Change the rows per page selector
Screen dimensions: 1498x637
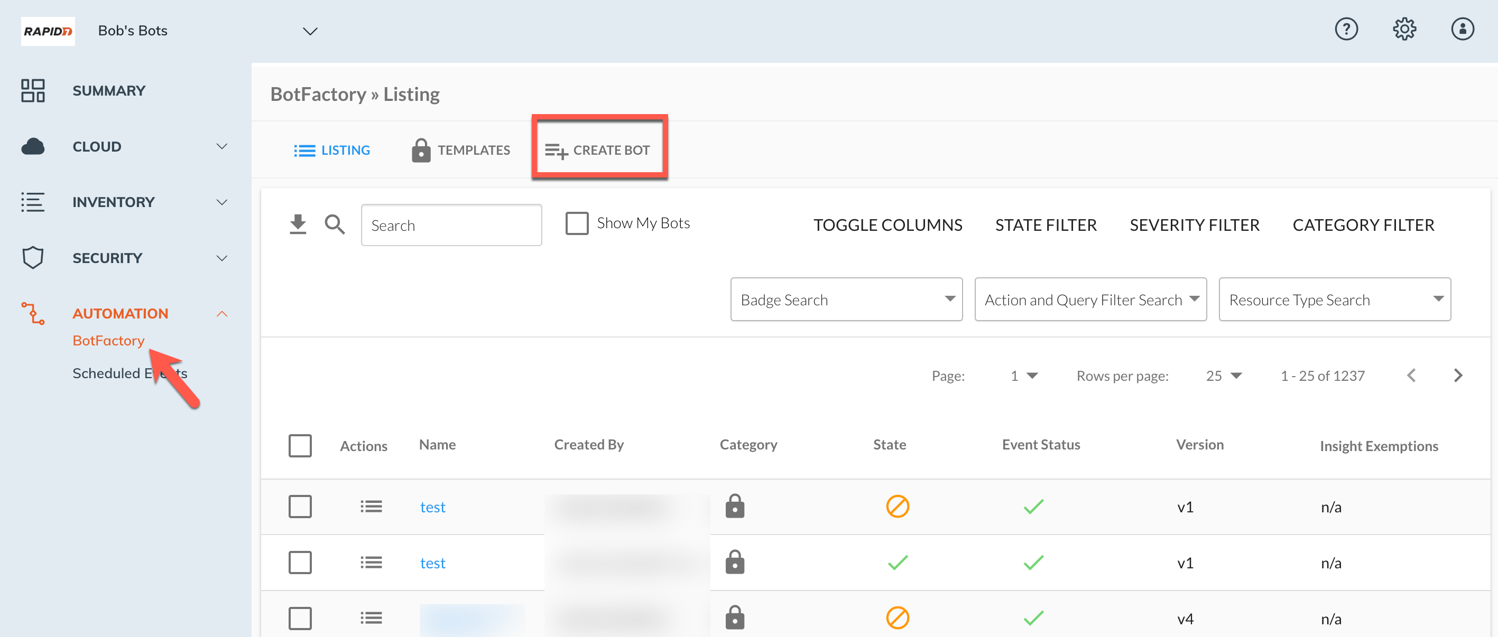[x=1224, y=376]
